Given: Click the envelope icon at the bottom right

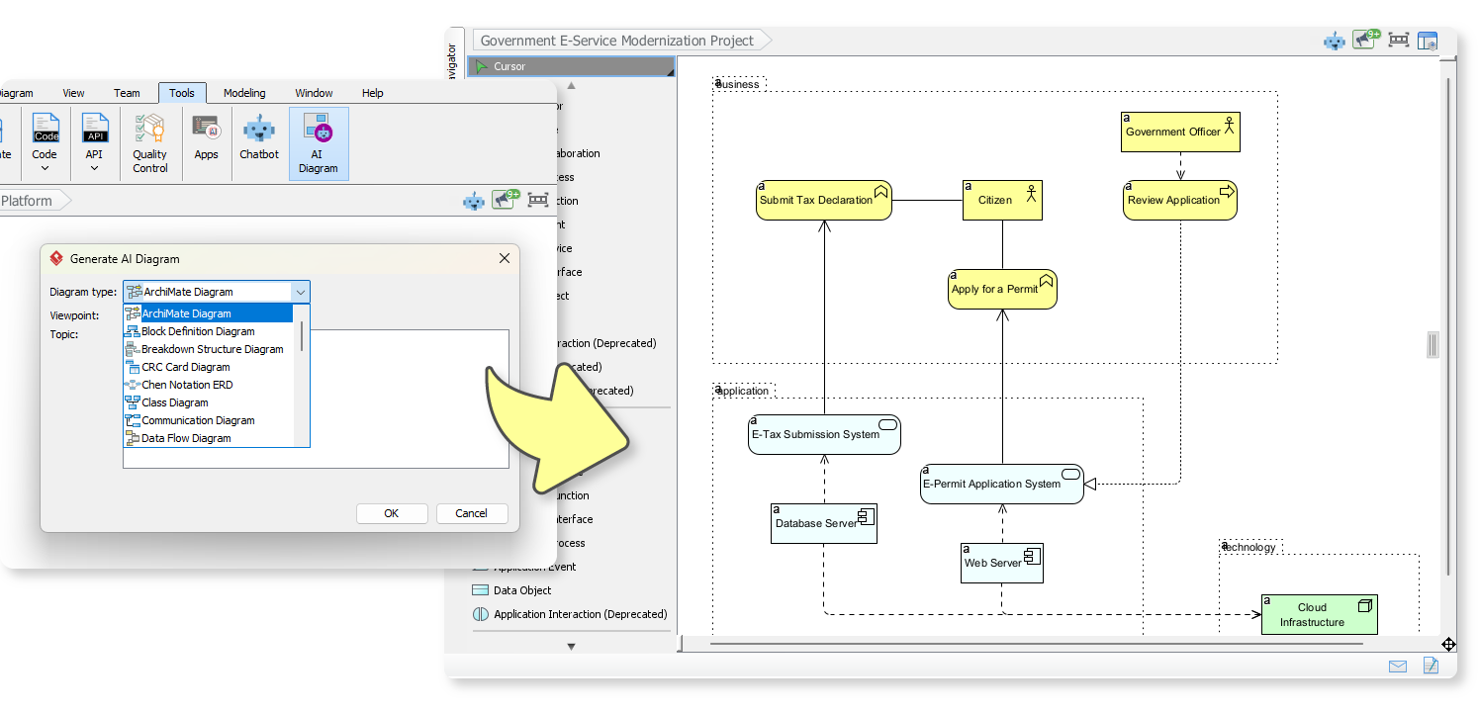Looking at the screenshot, I should (x=1398, y=667).
